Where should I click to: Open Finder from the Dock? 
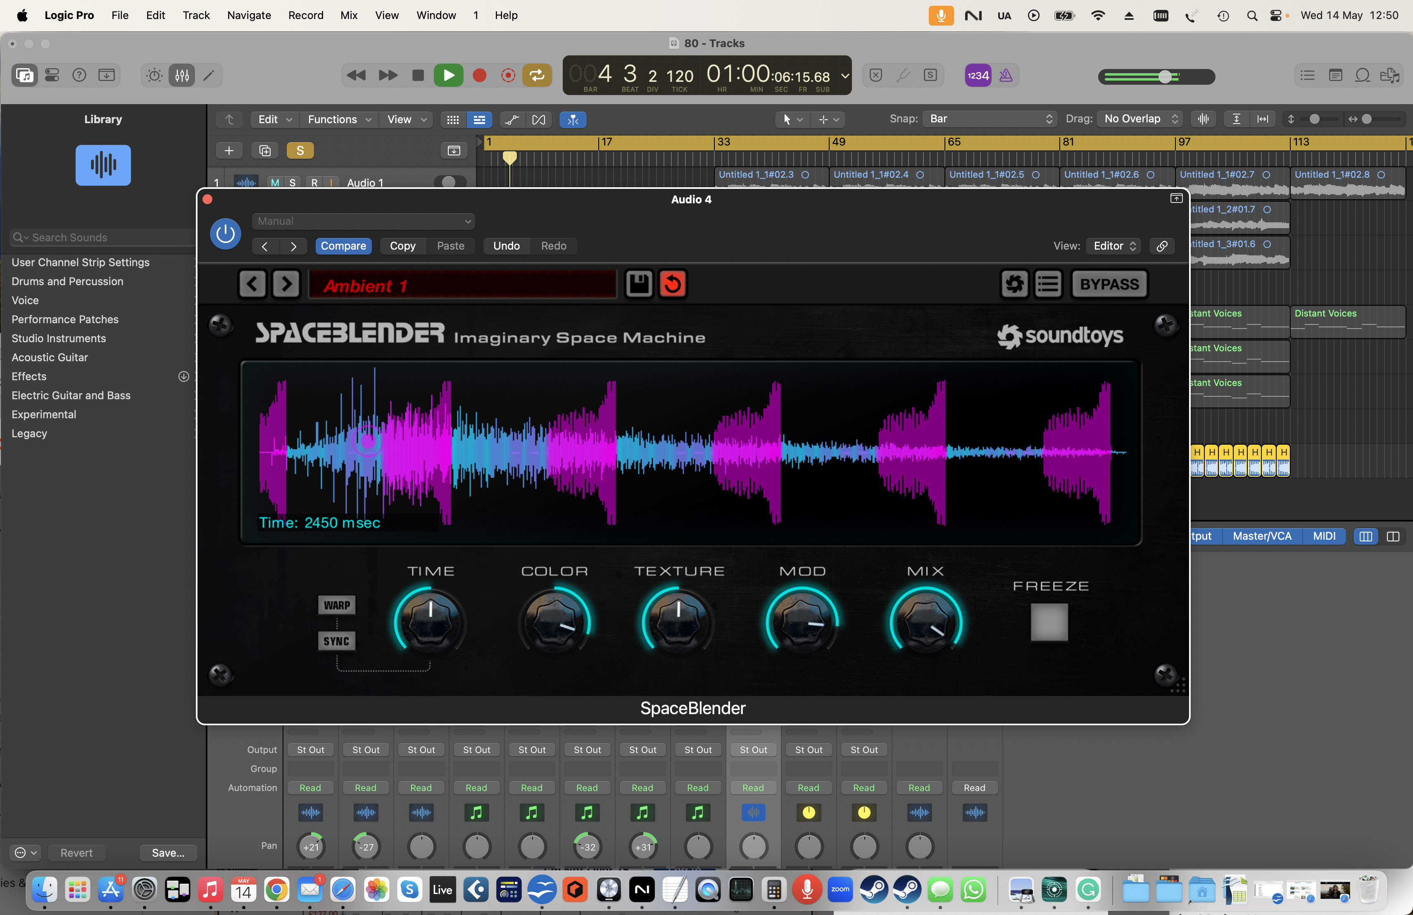pyautogui.click(x=45, y=889)
